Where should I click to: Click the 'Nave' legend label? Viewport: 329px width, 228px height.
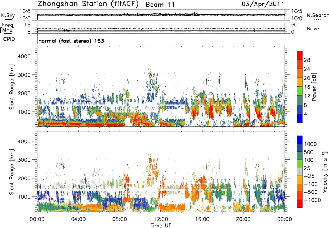point(313,28)
